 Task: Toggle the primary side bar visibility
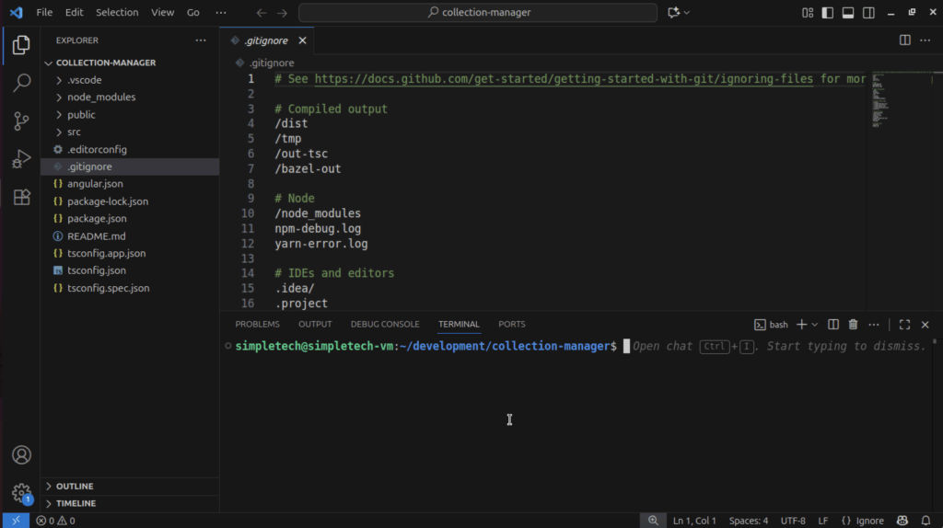828,13
